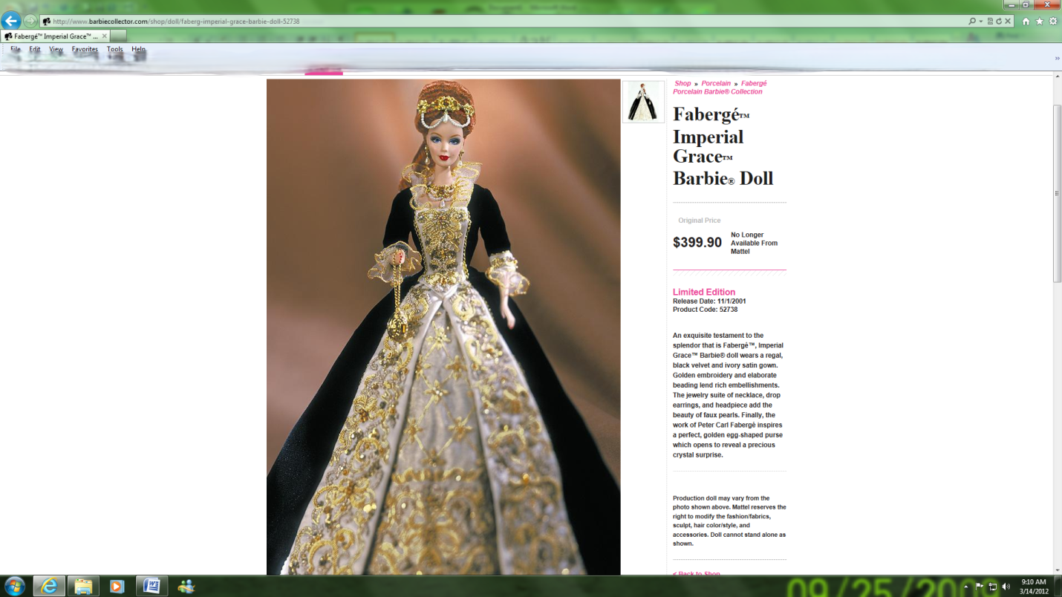Refresh the page with the reload icon

click(x=999, y=22)
